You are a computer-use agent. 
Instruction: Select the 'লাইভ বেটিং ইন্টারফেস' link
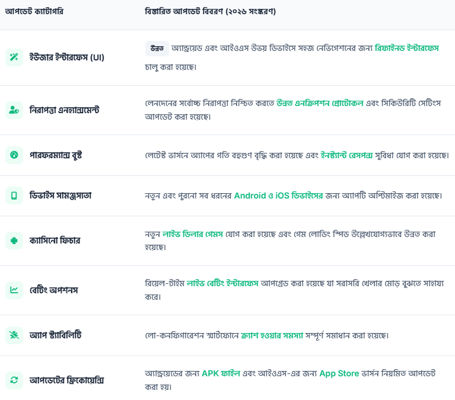222,283
